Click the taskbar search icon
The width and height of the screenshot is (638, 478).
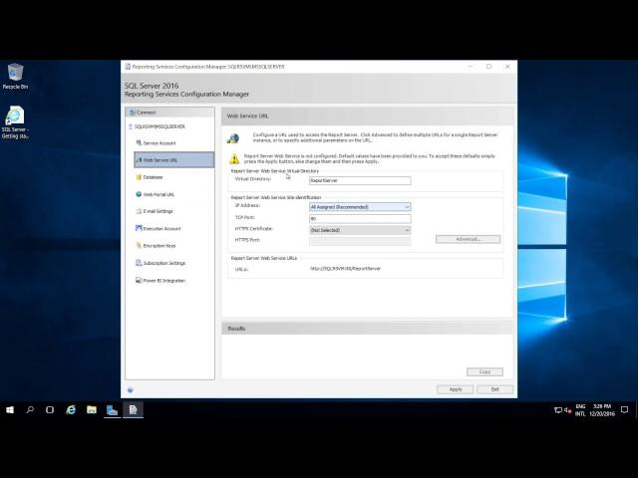(30, 410)
